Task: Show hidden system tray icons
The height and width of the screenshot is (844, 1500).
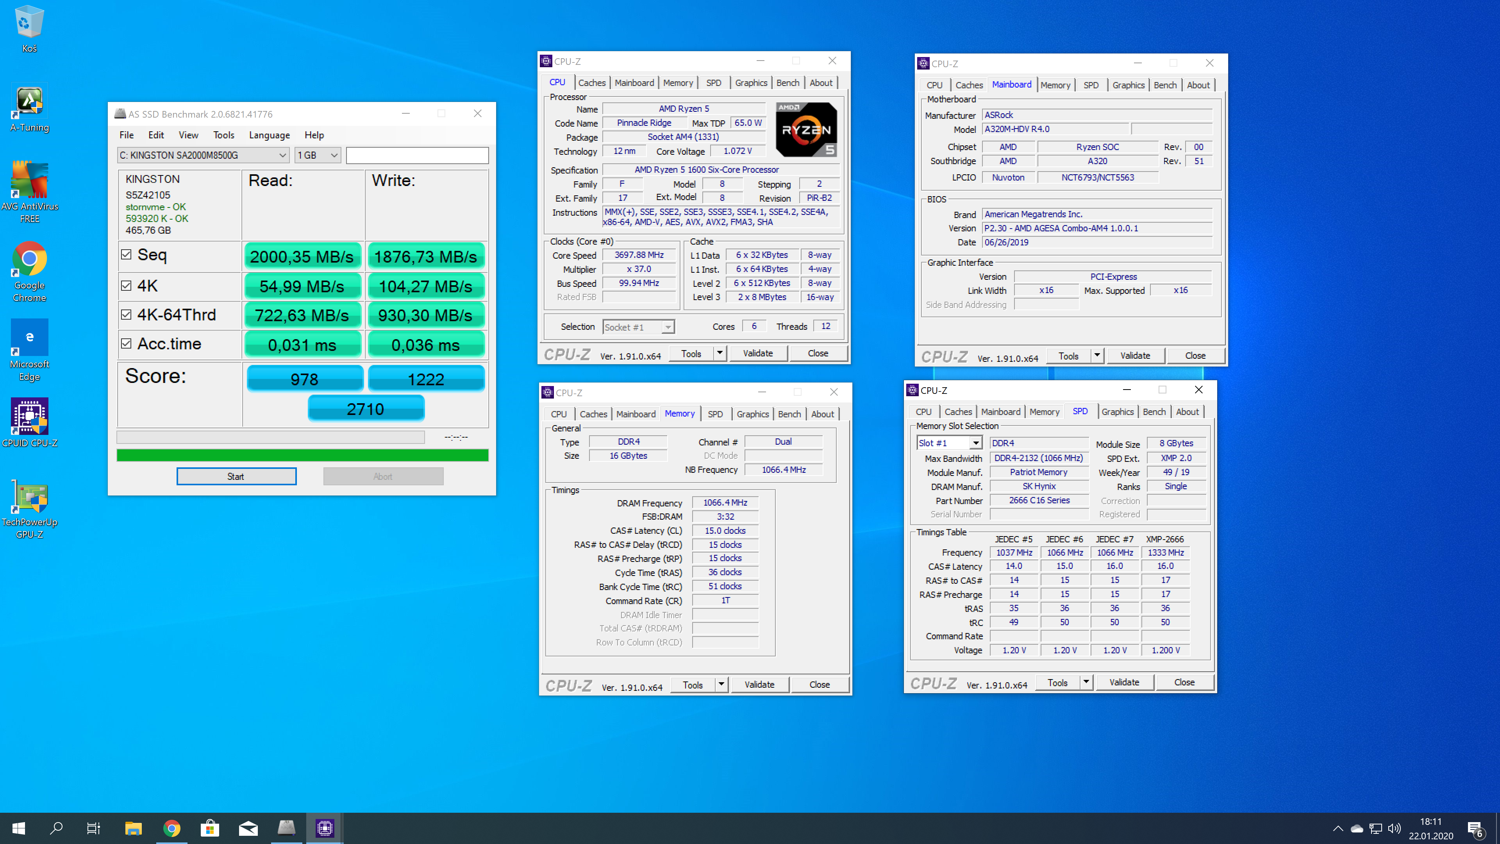Action: click(x=1337, y=828)
